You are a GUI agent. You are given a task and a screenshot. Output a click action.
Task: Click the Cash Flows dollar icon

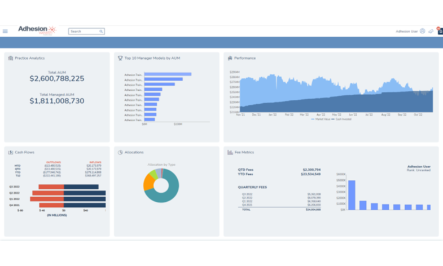coord(11,152)
